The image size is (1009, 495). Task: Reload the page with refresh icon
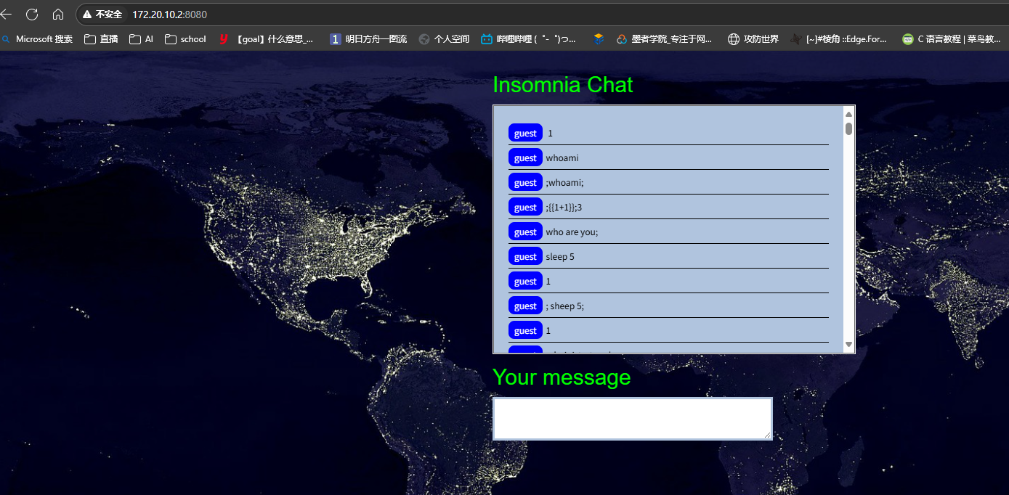(x=32, y=15)
